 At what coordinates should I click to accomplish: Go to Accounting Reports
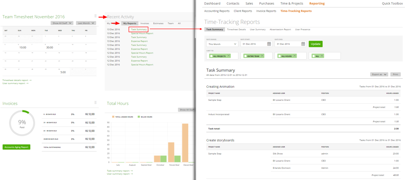tap(217, 11)
